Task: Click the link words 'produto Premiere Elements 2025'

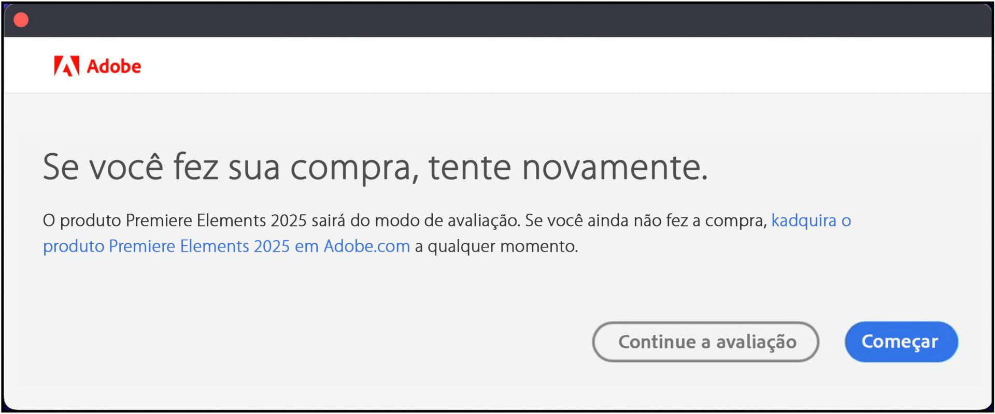Action: (166, 246)
